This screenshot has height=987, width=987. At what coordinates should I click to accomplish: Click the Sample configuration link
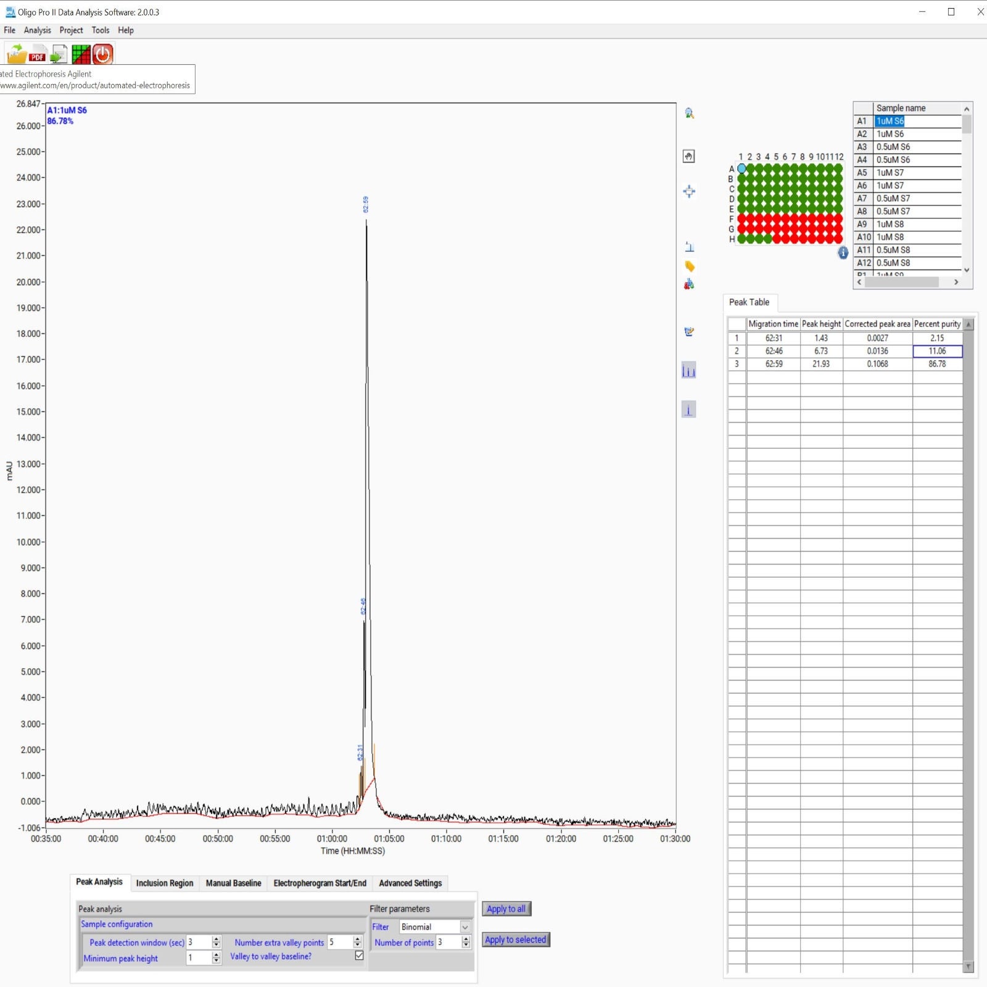click(117, 924)
